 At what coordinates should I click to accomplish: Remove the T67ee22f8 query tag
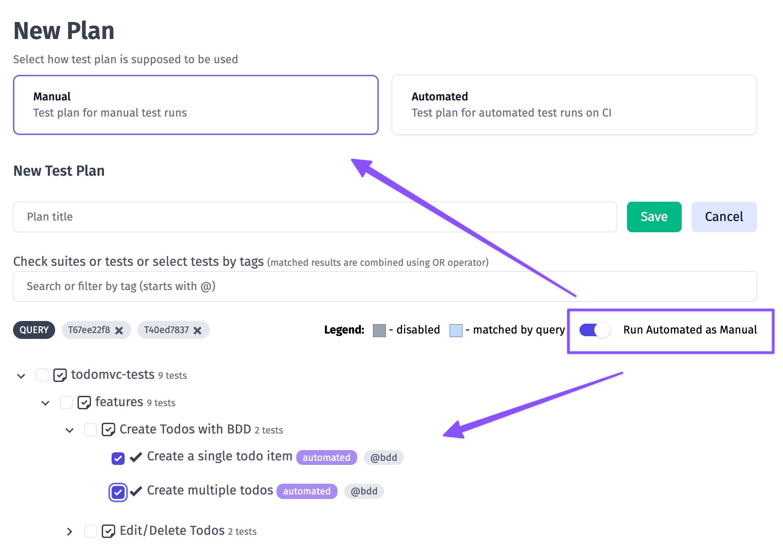tap(119, 330)
